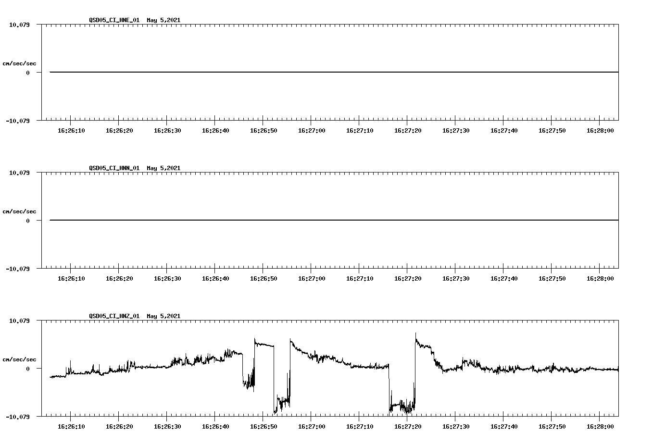Select the cm/sec/sec label on middle plot

point(20,211)
